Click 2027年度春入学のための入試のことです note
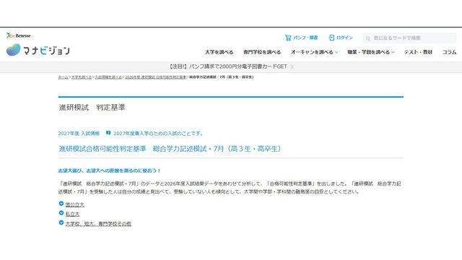The width and height of the screenshot is (462, 260). [159, 134]
